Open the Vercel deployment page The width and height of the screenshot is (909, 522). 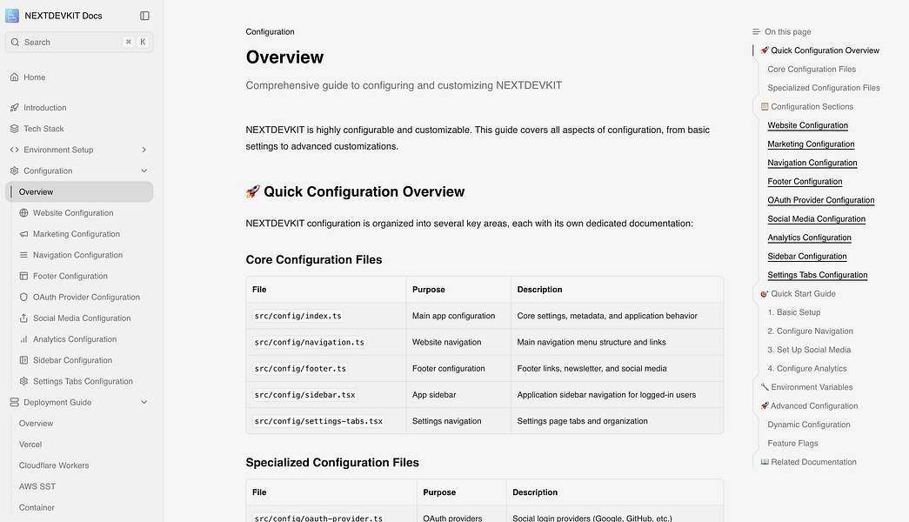pos(30,444)
